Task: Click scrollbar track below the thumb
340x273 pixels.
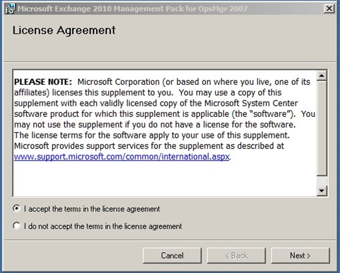Action: click(x=322, y=181)
